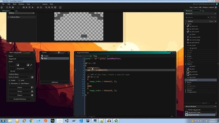Click the obj_dino object icon in tree
Image resolution: width=219 pixels, height=123 pixels.
[x=188, y=69]
